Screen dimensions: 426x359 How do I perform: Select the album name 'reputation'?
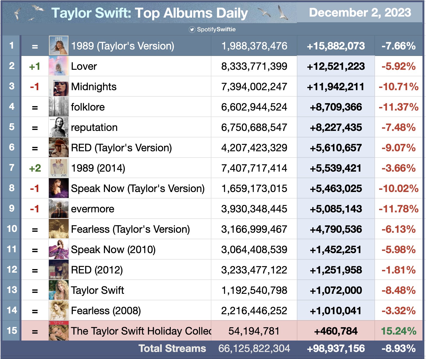(x=94, y=128)
